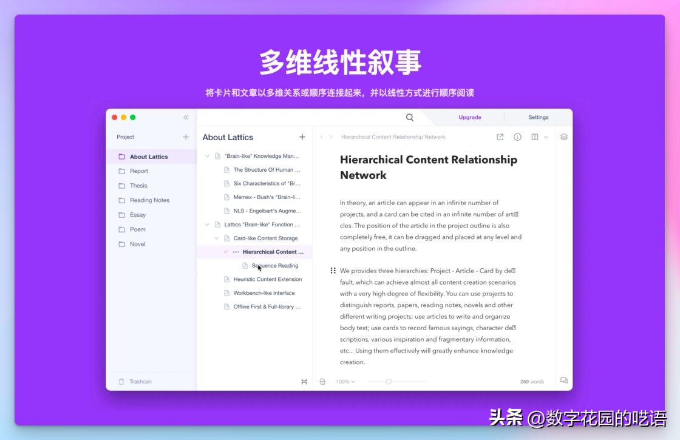This screenshot has width=680, height=440.
Task: Select NLS - Engelbart's Augme... article
Action: [x=254, y=211]
